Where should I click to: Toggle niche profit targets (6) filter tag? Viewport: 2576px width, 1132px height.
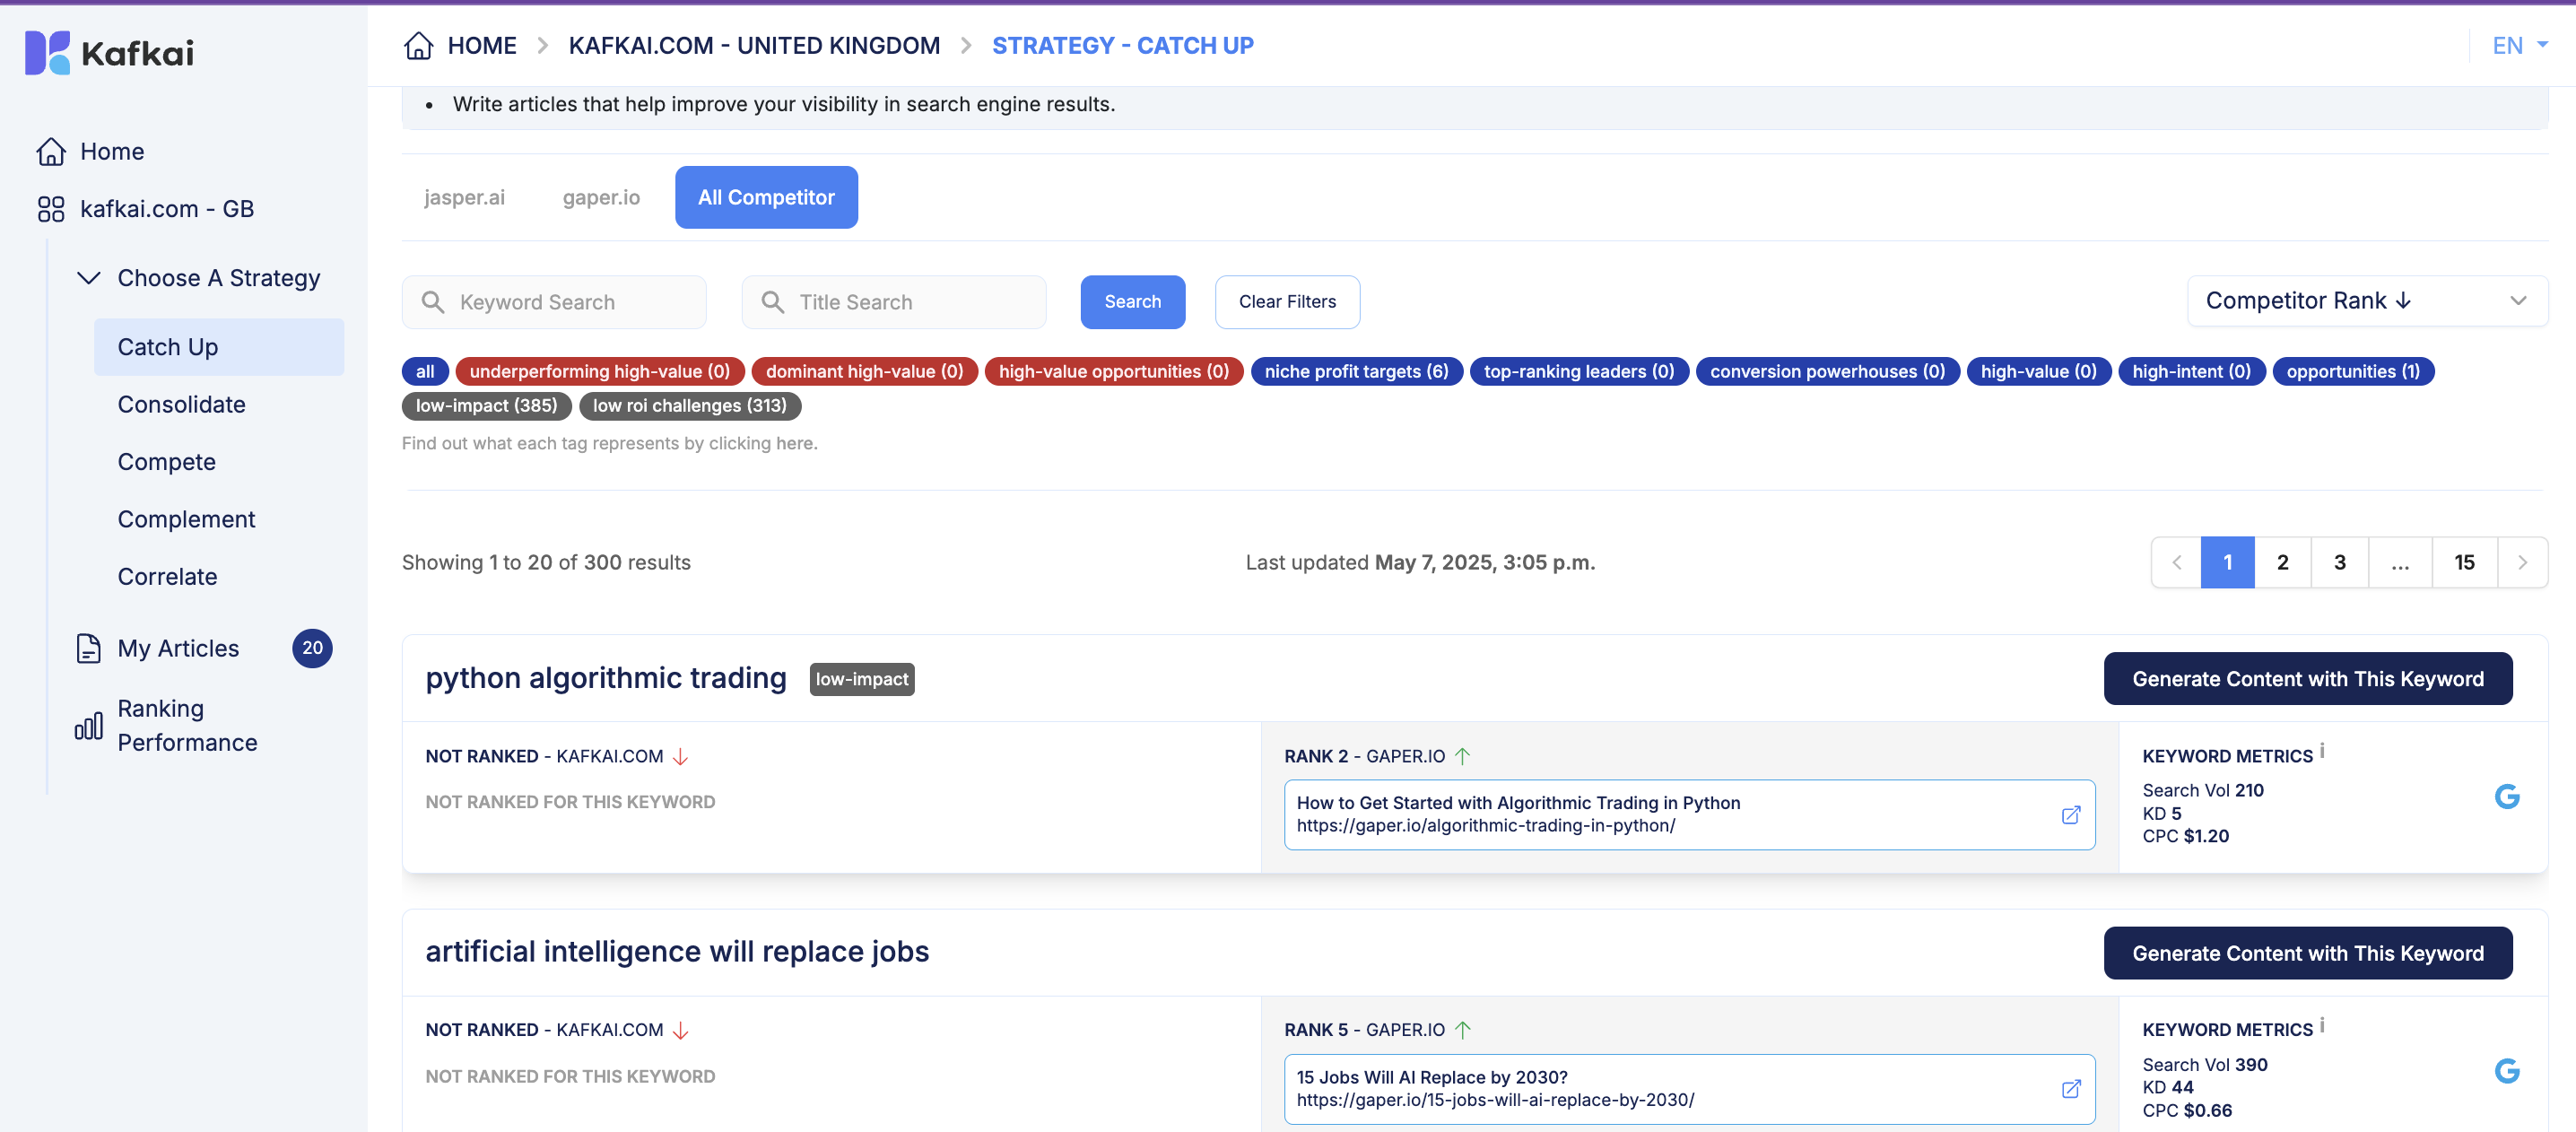(1356, 371)
